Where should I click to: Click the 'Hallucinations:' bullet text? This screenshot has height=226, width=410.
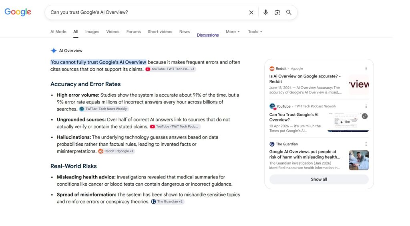[74, 137]
